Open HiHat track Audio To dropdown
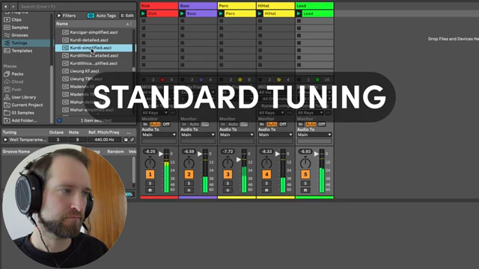Screen dimensions: 479x269 275,134
